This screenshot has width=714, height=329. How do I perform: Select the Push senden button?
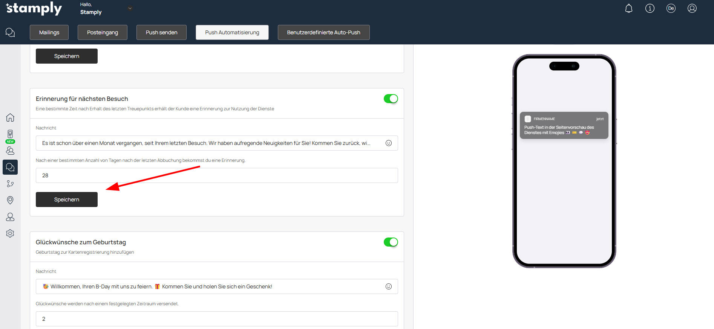[x=161, y=32]
